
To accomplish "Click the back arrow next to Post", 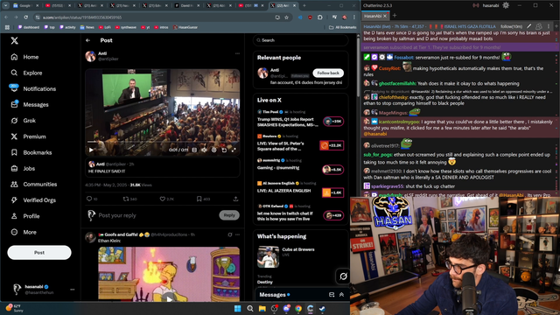I will [87, 40].
